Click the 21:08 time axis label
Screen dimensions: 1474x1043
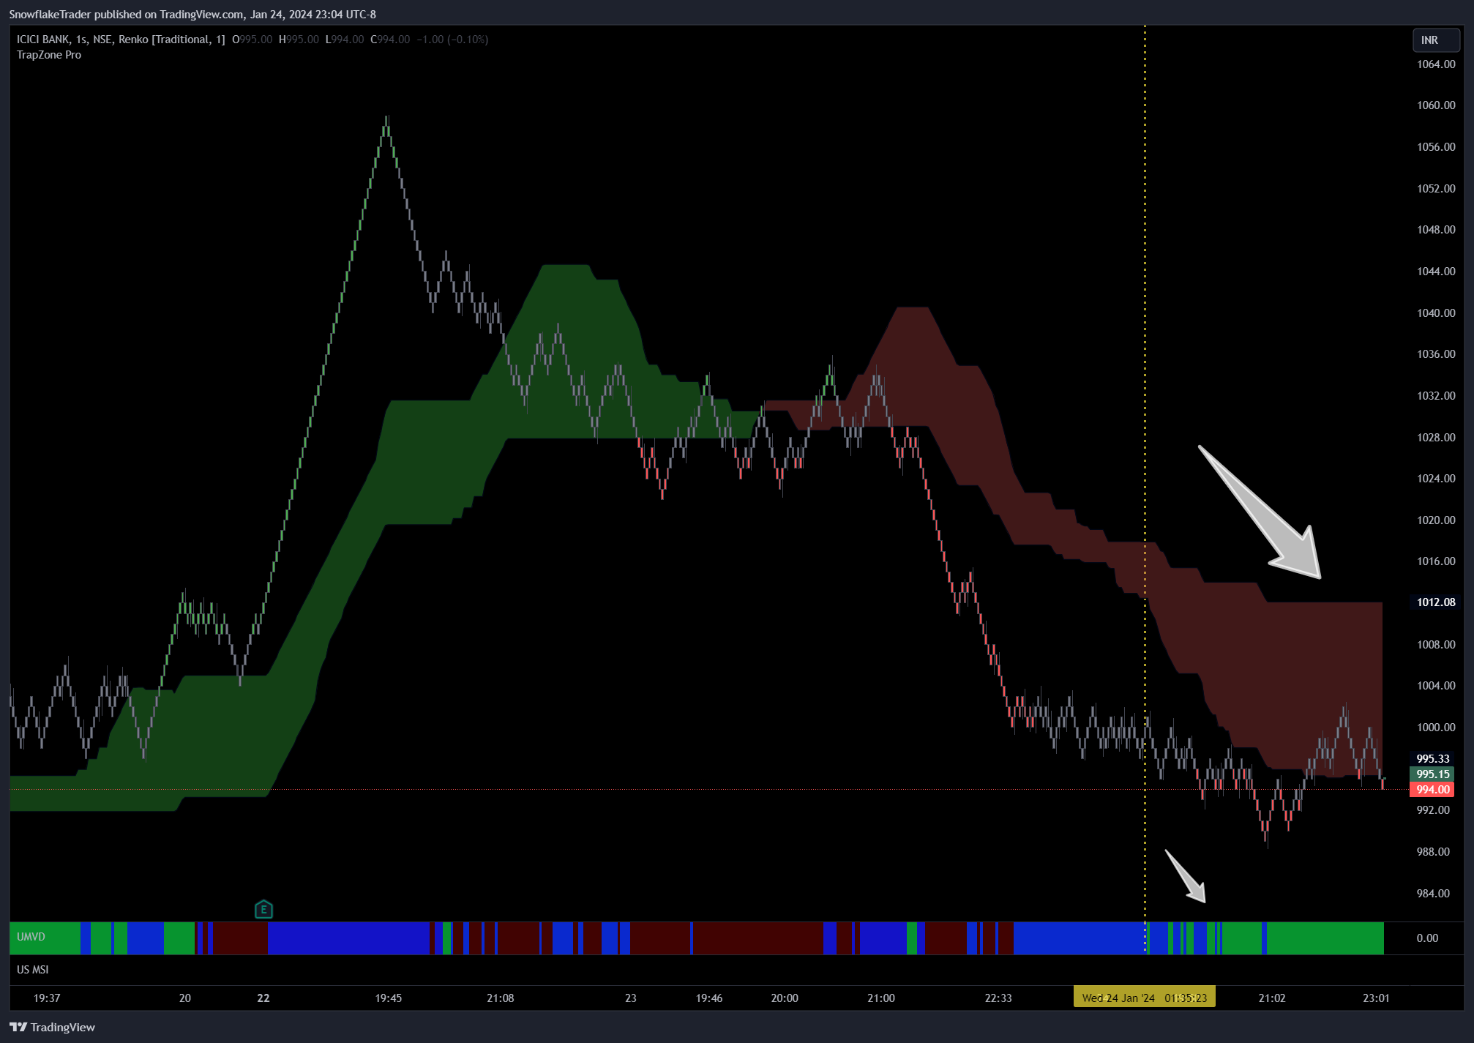point(501,998)
